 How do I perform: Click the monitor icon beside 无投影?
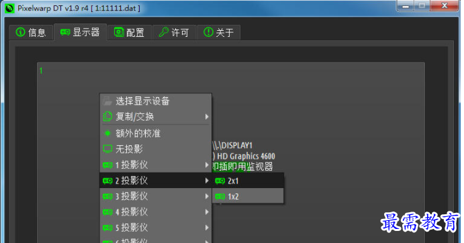pos(107,149)
